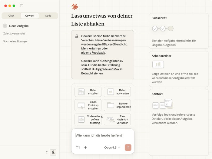
Task: Click the bug icon at sidebar bottom
Action: coord(53,152)
